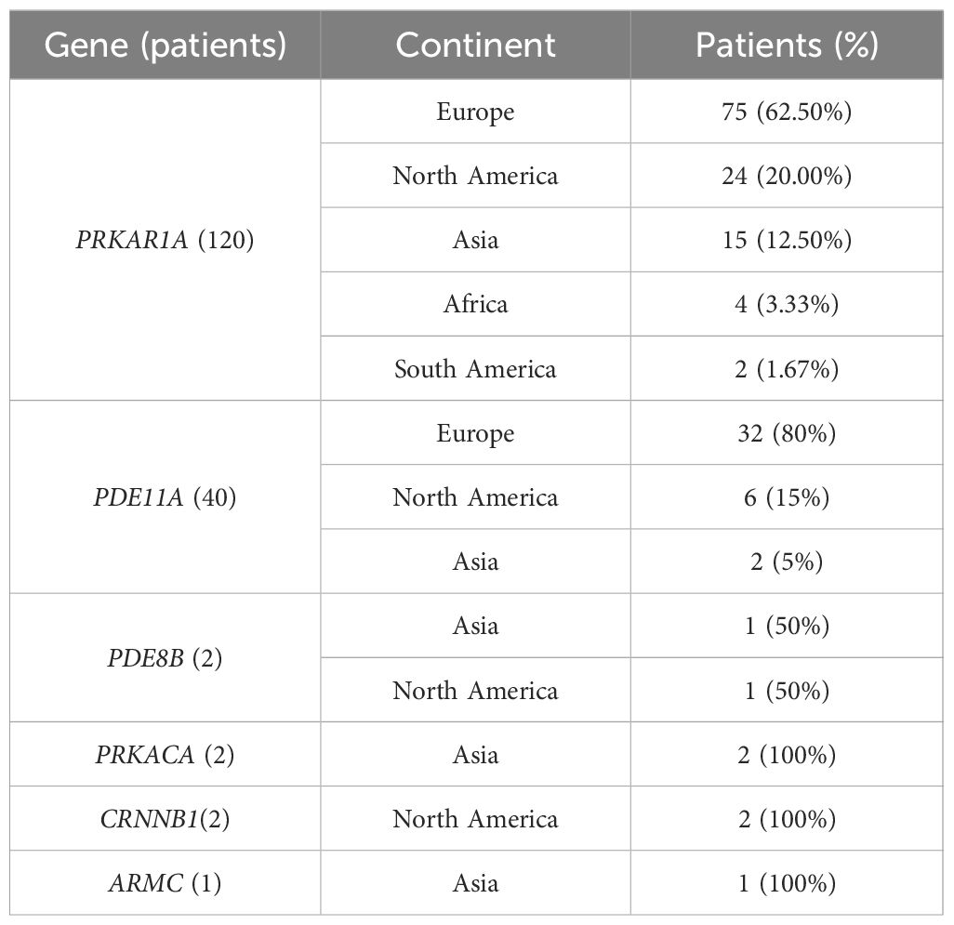Select the Africa continent cell

tap(475, 304)
